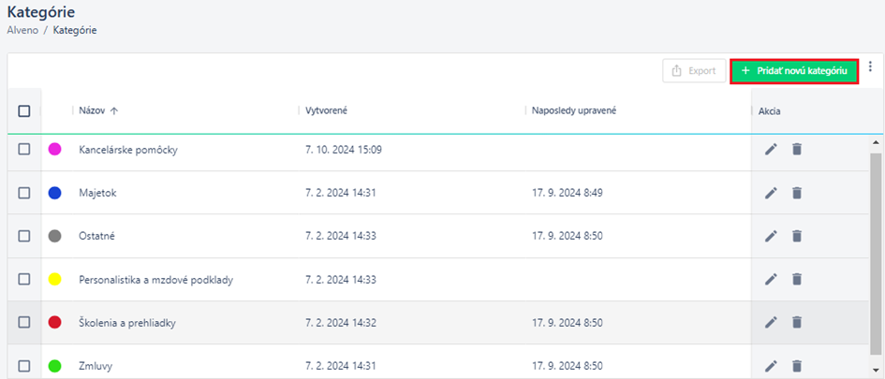The image size is (885, 379).
Task: Edit the Majetok category
Action: [x=771, y=193]
